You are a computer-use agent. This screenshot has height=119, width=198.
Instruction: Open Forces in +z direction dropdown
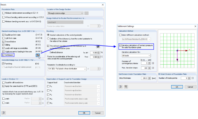82,95
